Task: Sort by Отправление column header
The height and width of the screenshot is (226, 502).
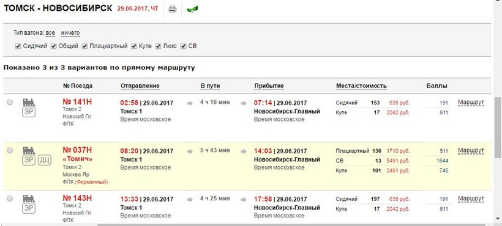Action: pos(140,86)
